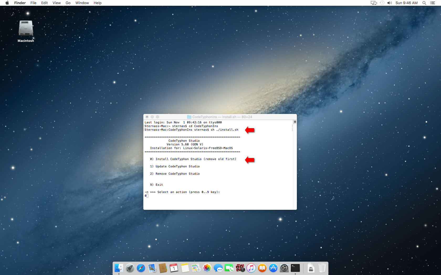Open the Apple menu

[x=7, y=3]
